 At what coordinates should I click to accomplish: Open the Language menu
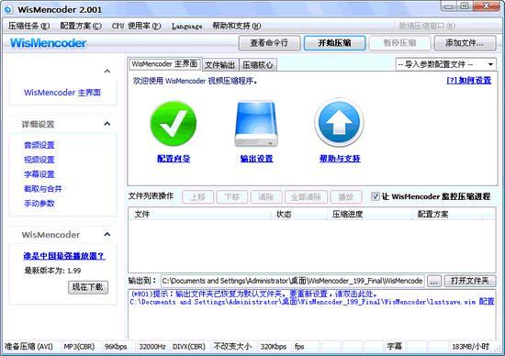186,26
